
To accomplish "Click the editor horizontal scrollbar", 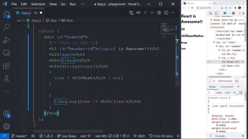I will pyautogui.click(x=68, y=131).
